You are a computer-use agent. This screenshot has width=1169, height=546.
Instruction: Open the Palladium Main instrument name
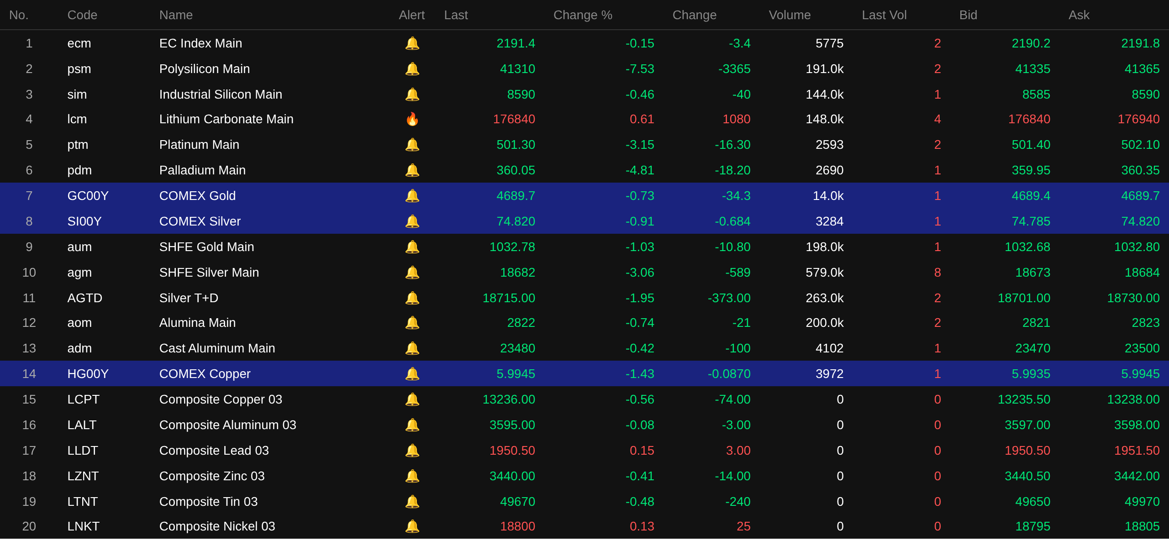(202, 170)
